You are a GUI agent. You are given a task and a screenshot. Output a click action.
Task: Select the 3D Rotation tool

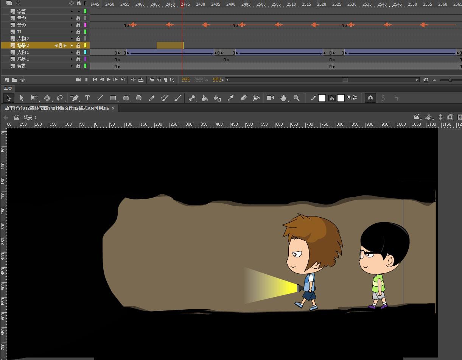click(x=47, y=98)
